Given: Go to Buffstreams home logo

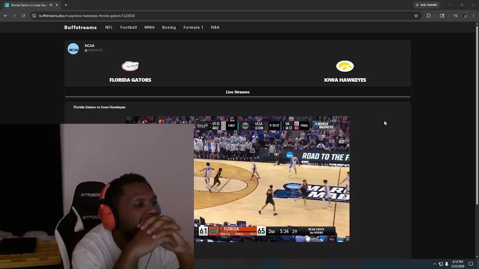Looking at the screenshot, I should coord(80,27).
